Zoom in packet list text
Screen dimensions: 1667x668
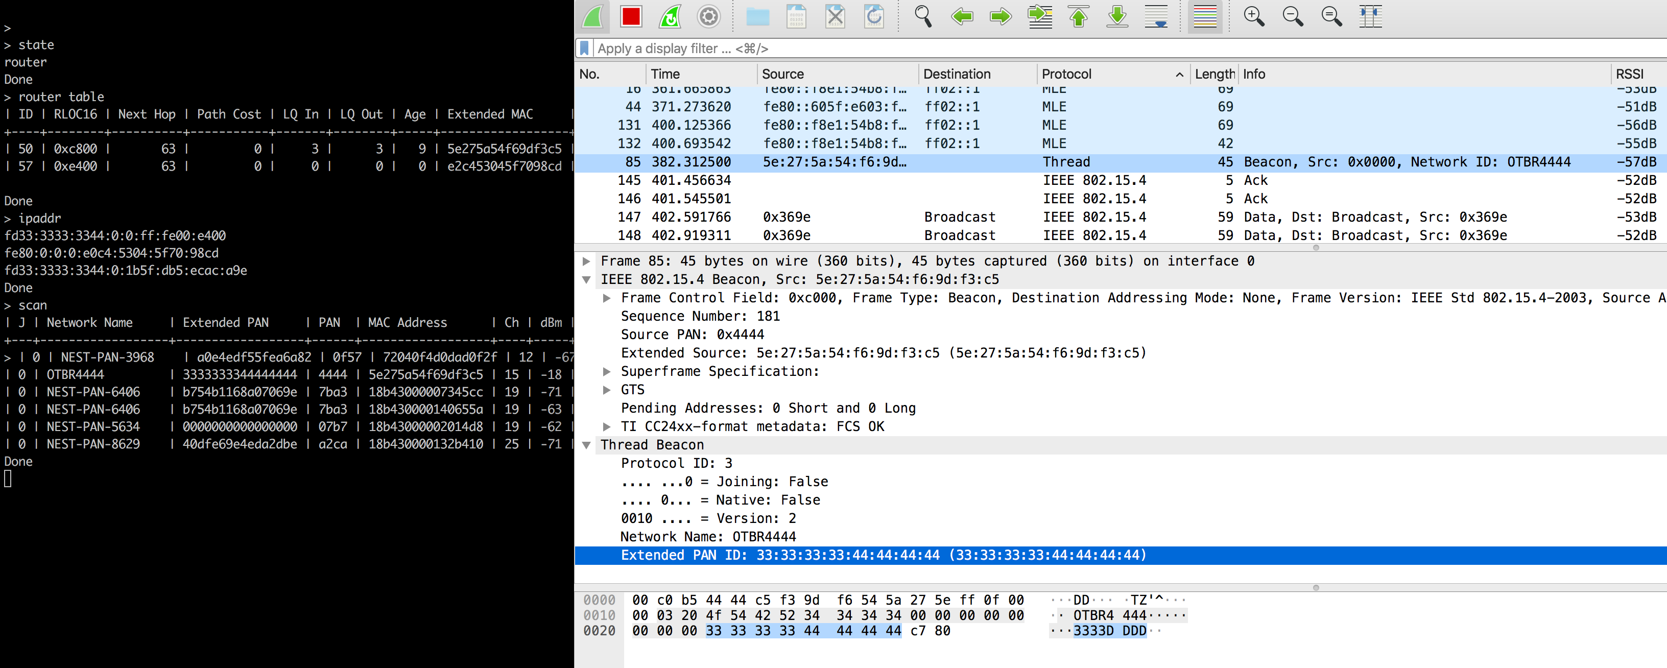pos(1254,16)
